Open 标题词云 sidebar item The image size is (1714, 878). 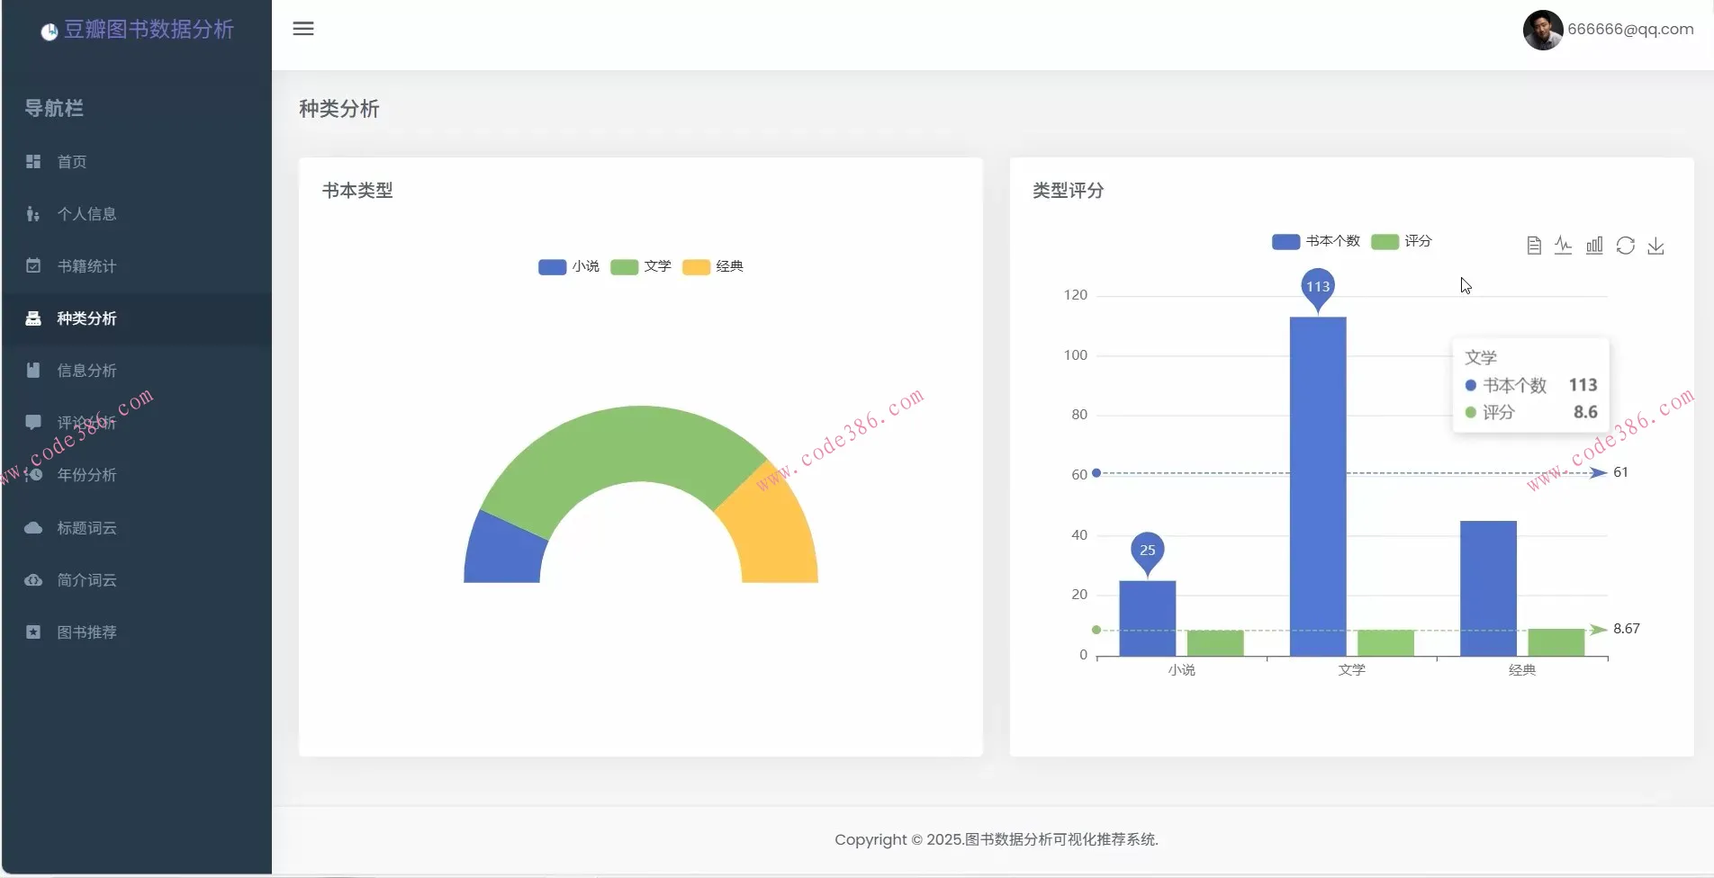(x=86, y=528)
